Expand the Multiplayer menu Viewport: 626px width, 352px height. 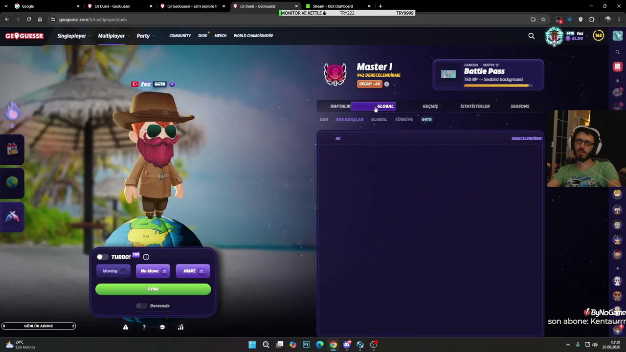tap(113, 36)
